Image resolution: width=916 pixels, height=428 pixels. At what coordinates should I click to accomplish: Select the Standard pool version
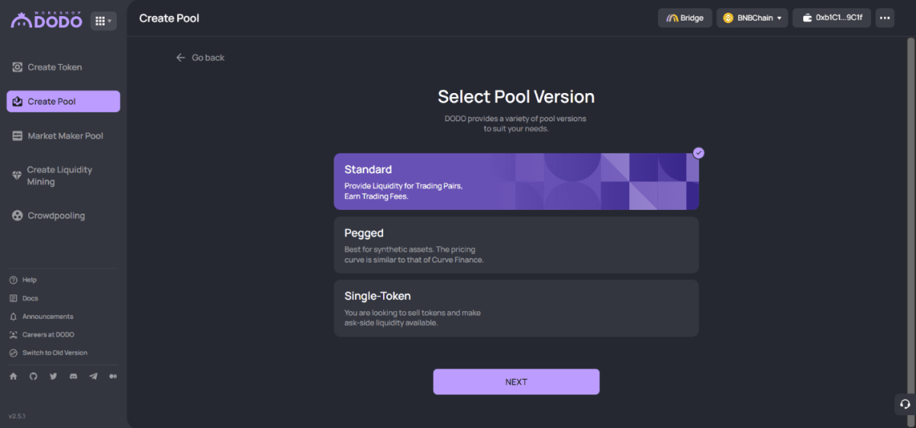pyautogui.click(x=516, y=182)
